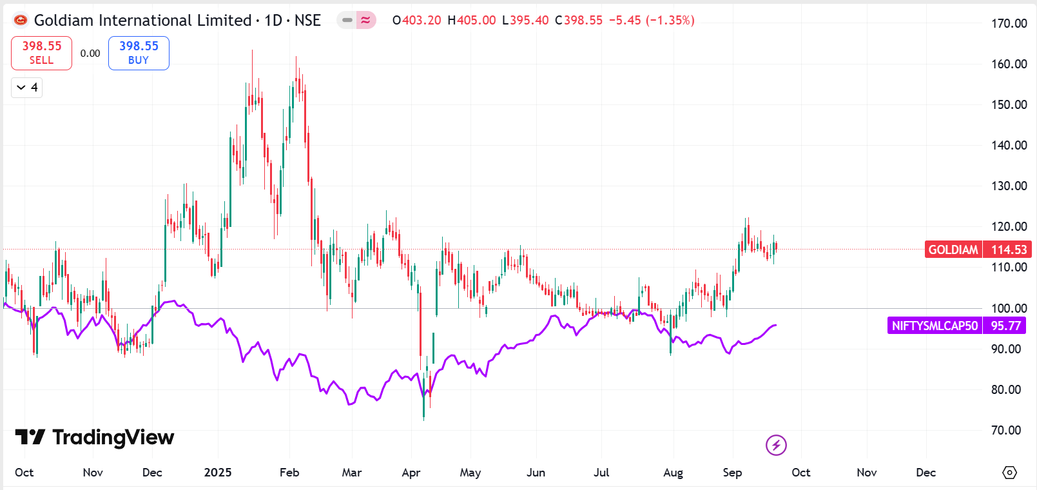This screenshot has height=490, width=1037.
Task: Click the high value H405.00 in header
Action: [x=472, y=21]
